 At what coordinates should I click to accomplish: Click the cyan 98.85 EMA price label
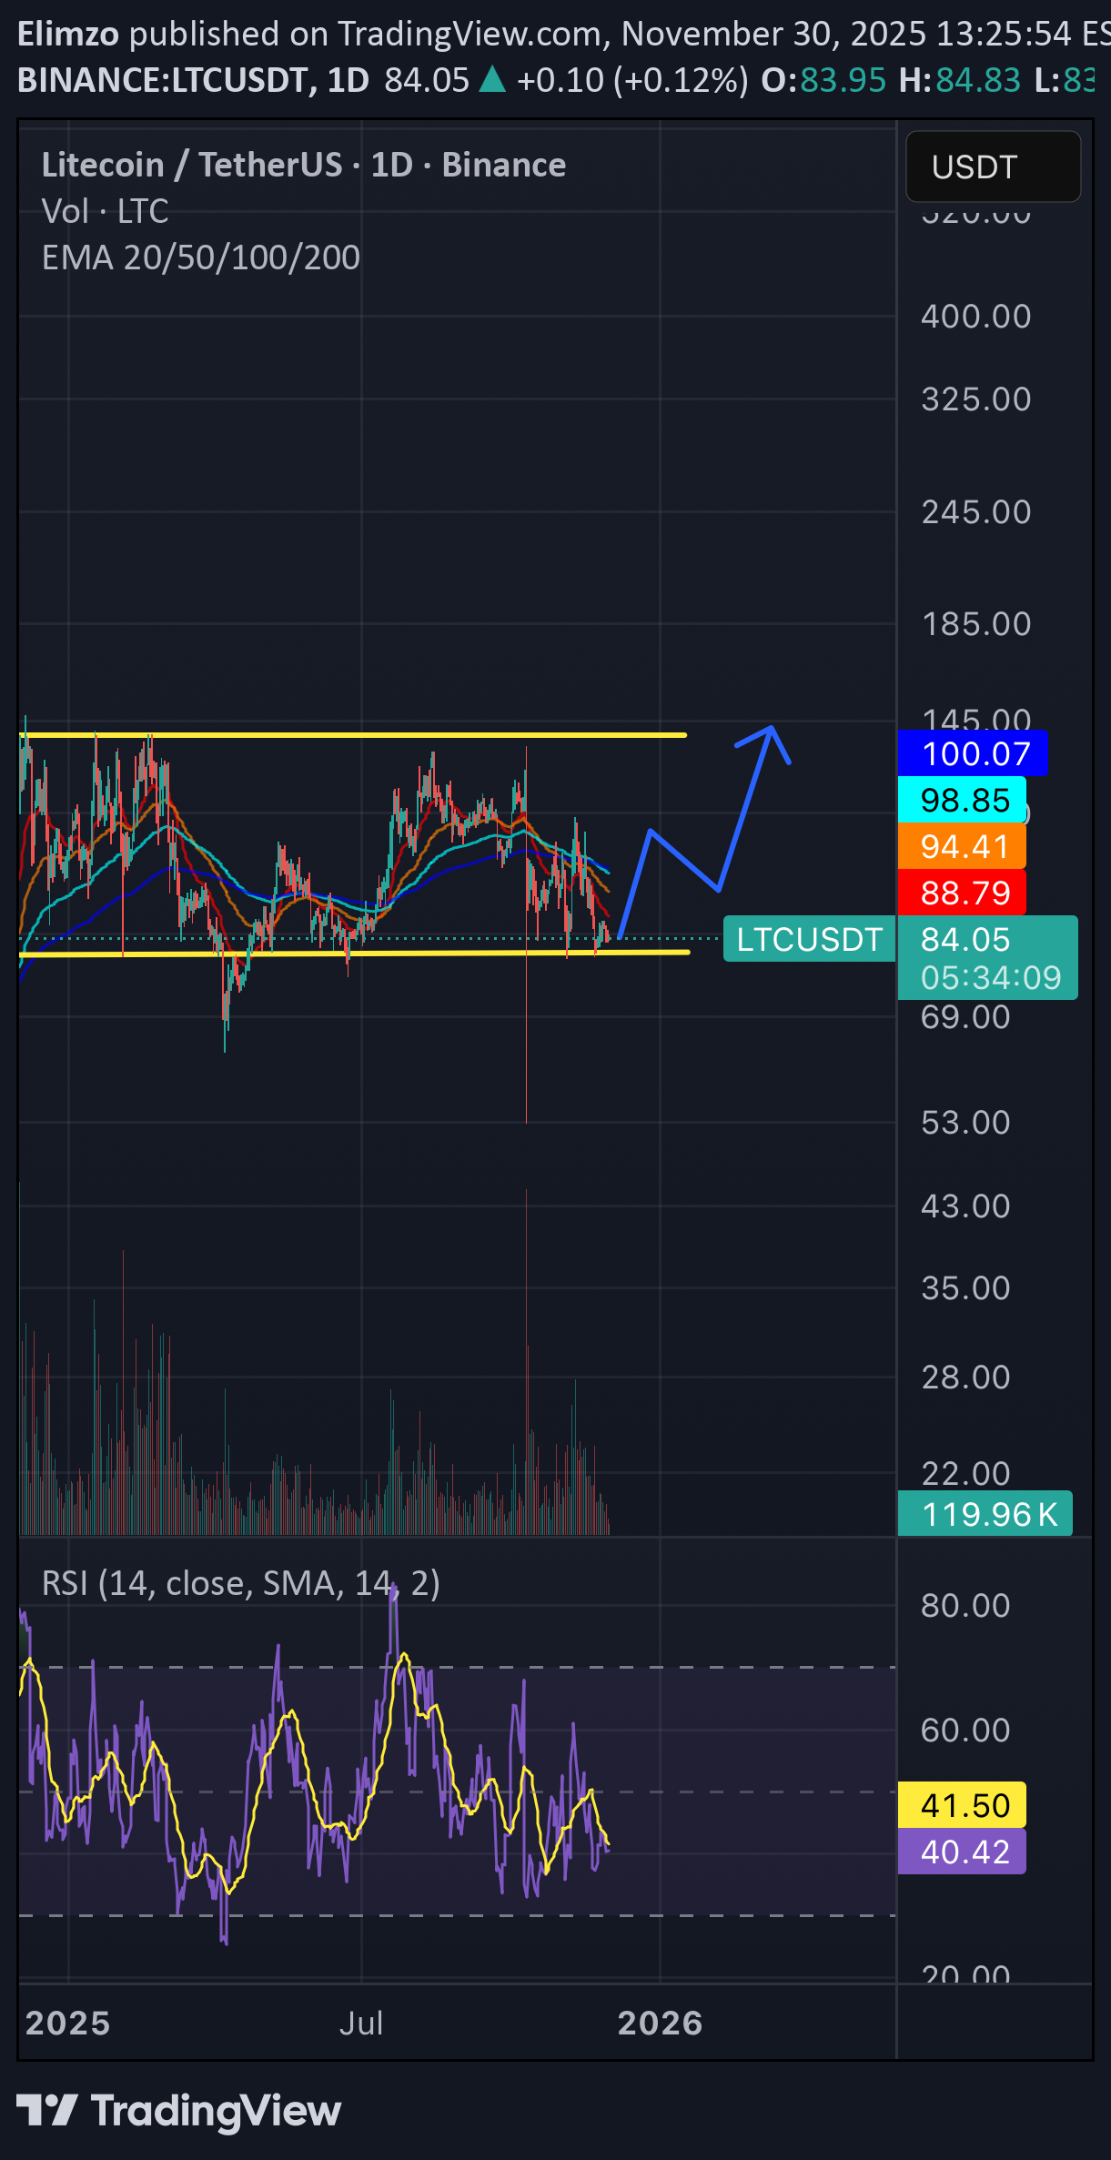pos(962,800)
